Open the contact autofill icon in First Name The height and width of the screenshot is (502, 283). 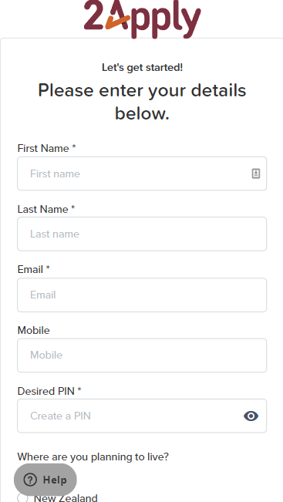[x=256, y=174]
